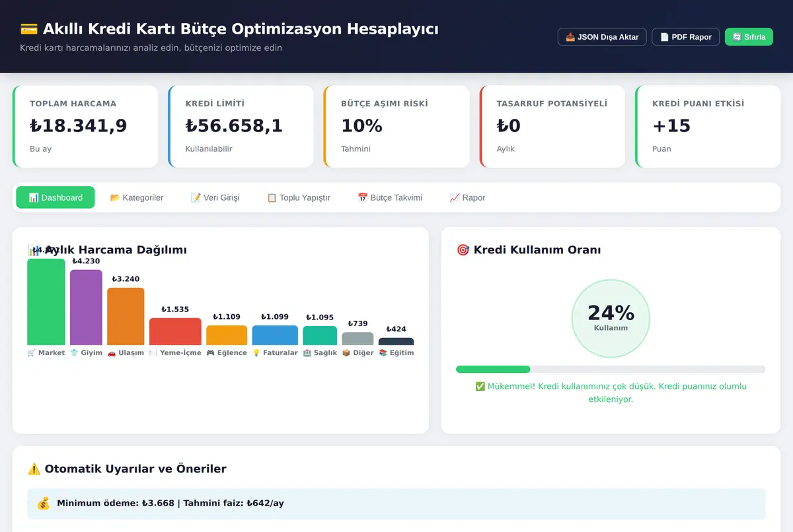Click the Bütçe Aşımı Riski value 10%

coord(361,125)
